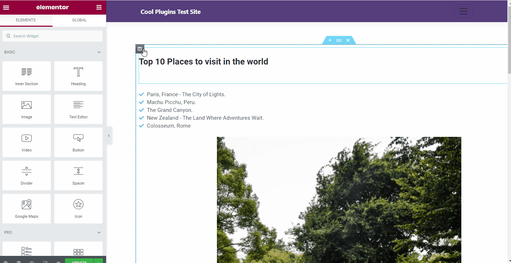Screen dimensions: 511x263
Task: Switch to the Elements tab
Action: [26, 20]
